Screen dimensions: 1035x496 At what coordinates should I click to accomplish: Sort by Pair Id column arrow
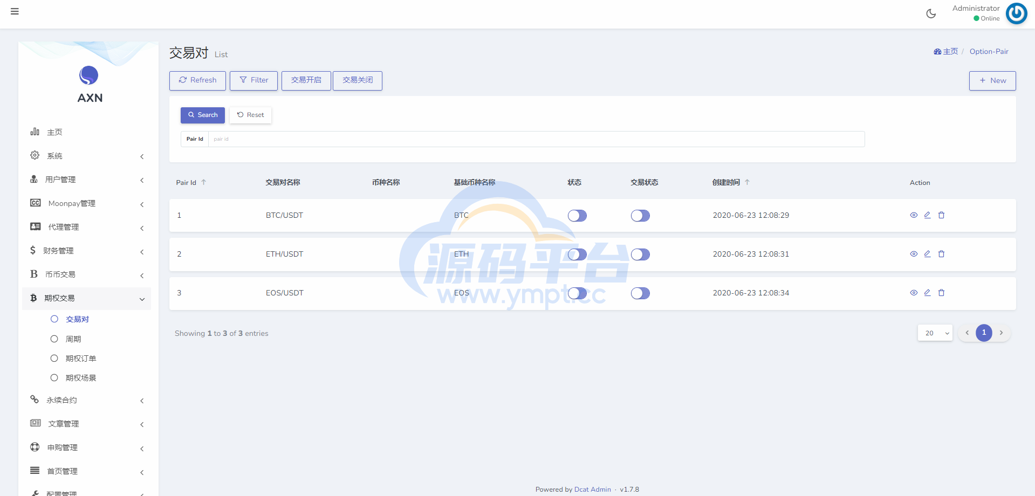pyautogui.click(x=203, y=182)
